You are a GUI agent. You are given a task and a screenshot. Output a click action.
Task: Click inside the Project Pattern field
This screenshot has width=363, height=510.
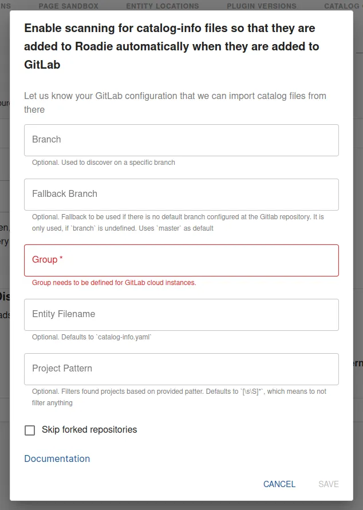coord(181,369)
